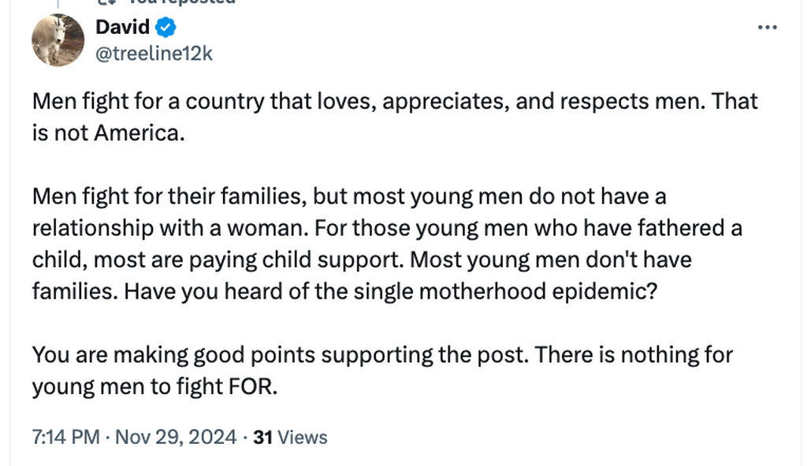Click the word Views beside 31
This screenshot has height=466, width=807.
(303, 436)
